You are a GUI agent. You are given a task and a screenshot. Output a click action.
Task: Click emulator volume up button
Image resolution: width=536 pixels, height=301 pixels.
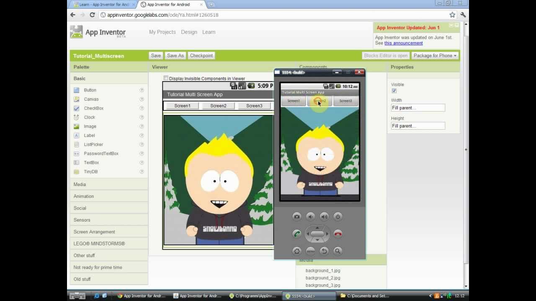point(324,216)
